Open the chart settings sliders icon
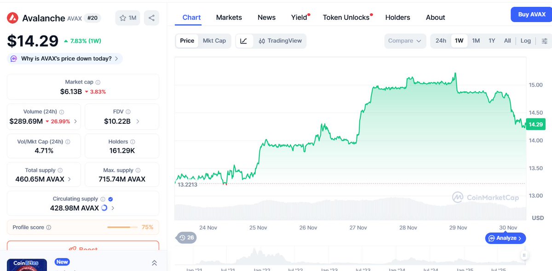This screenshot has height=271, width=552. [544, 41]
